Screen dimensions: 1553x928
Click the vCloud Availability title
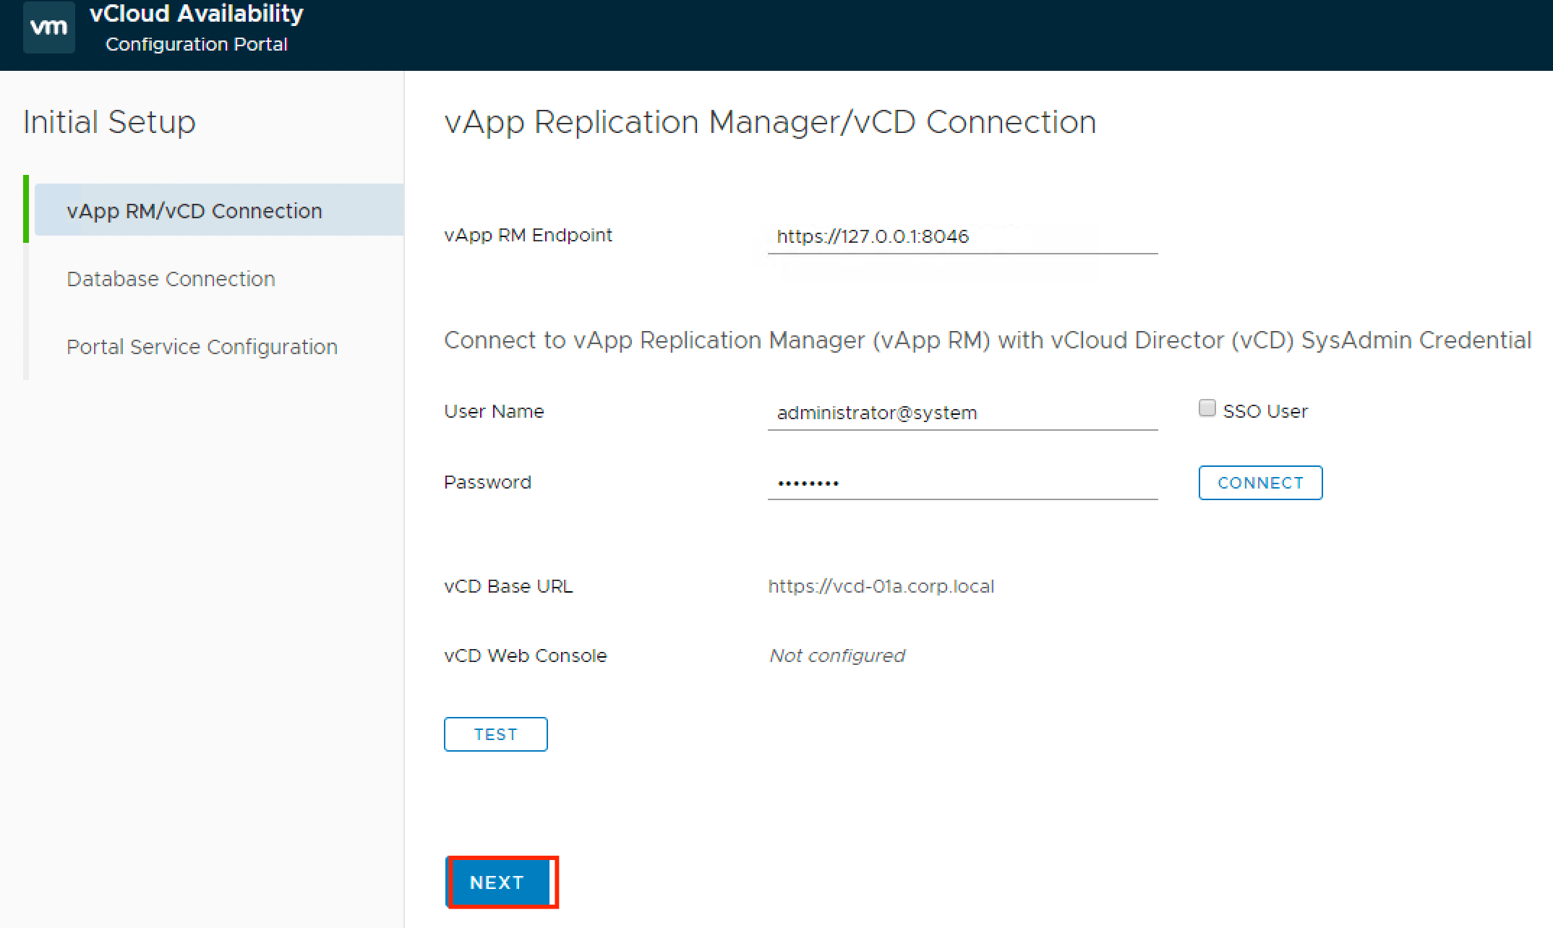tap(196, 14)
